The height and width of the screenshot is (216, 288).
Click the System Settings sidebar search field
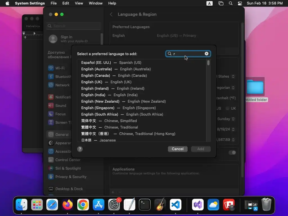pos(74,26)
